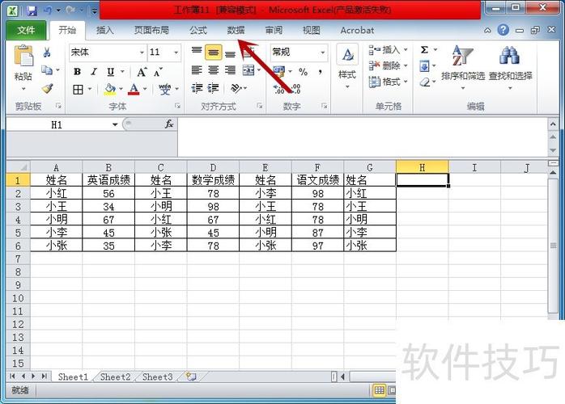
Task: Click the insert function fx icon
Action: coord(169,124)
